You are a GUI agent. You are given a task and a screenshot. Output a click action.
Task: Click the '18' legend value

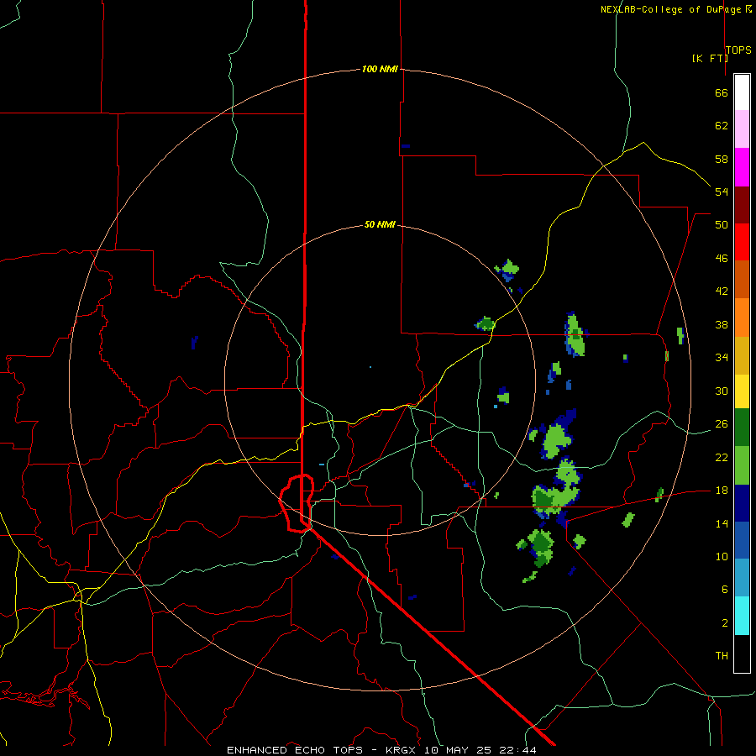pyautogui.click(x=722, y=491)
